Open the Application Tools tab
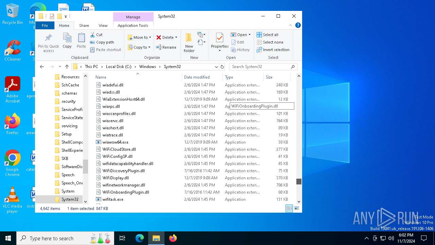Viewport: 435px width, 245px height. [x=133, y=25]
